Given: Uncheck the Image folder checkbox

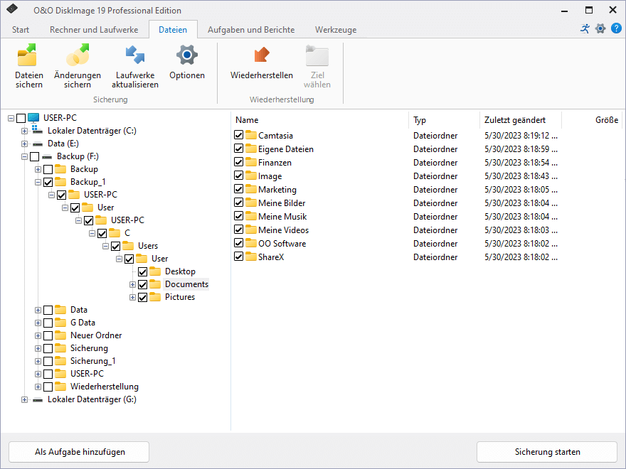Looking at the screenshot, I should (x=239, y=176).
